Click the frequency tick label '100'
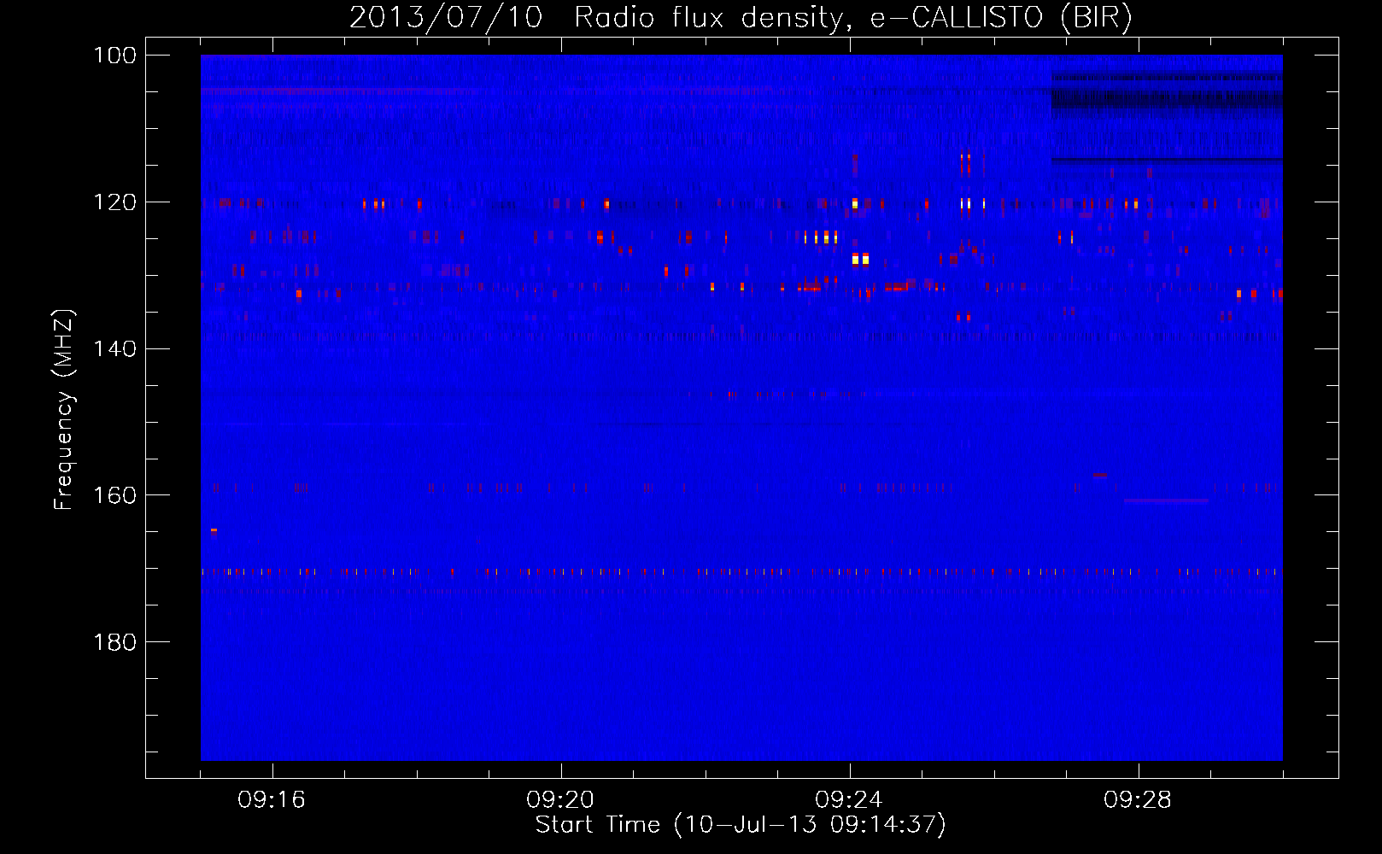Viewport: 1382px width, 854px height. [114, 56]
